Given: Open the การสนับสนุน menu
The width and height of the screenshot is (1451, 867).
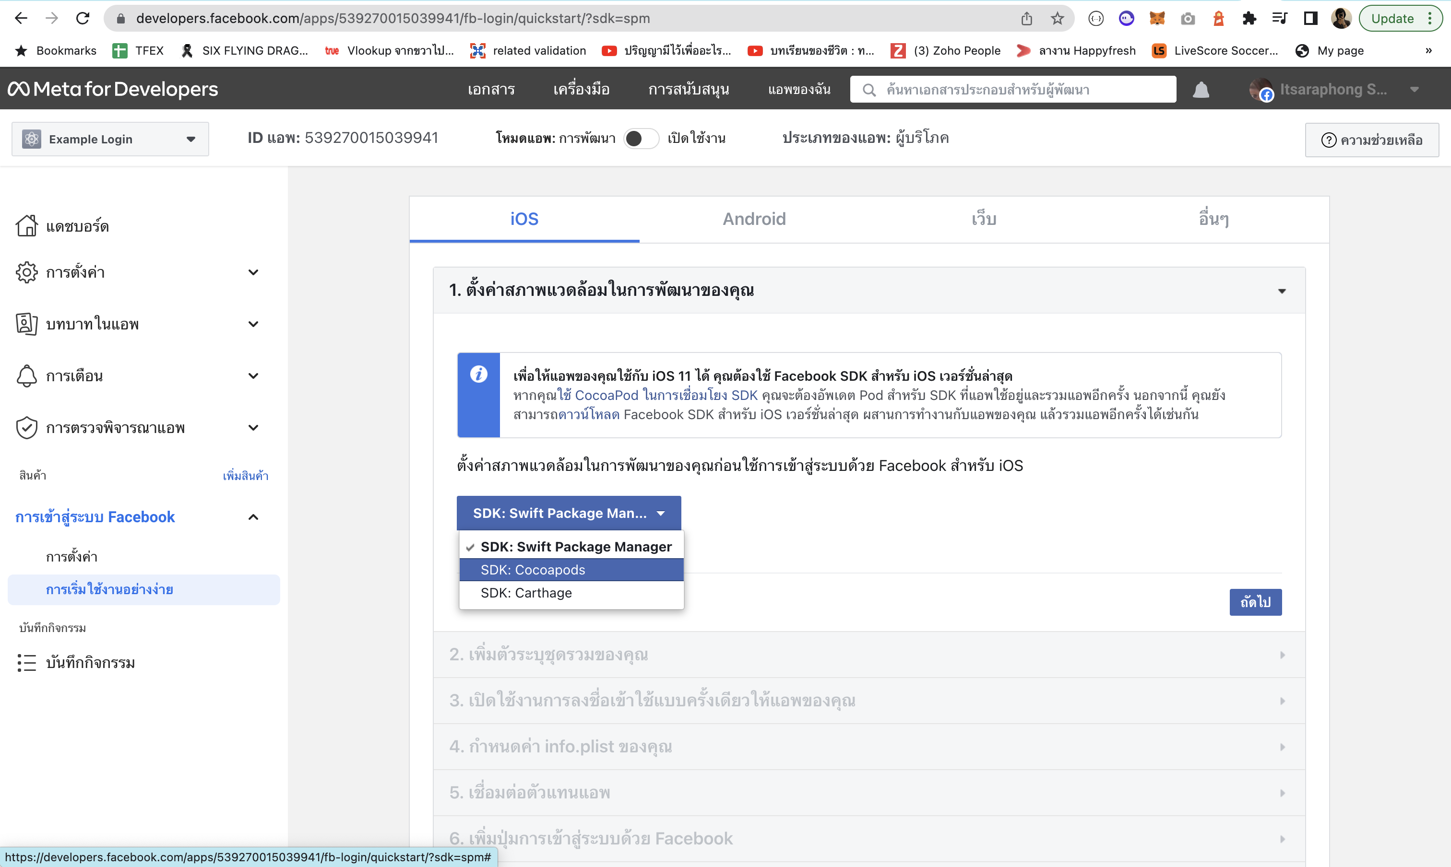Looking at the screenshot, I should pos(689,89).
